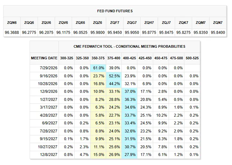Click the 500-525 rate range header
This screenshot has width=232, height=165.
[x=192, y=58]
